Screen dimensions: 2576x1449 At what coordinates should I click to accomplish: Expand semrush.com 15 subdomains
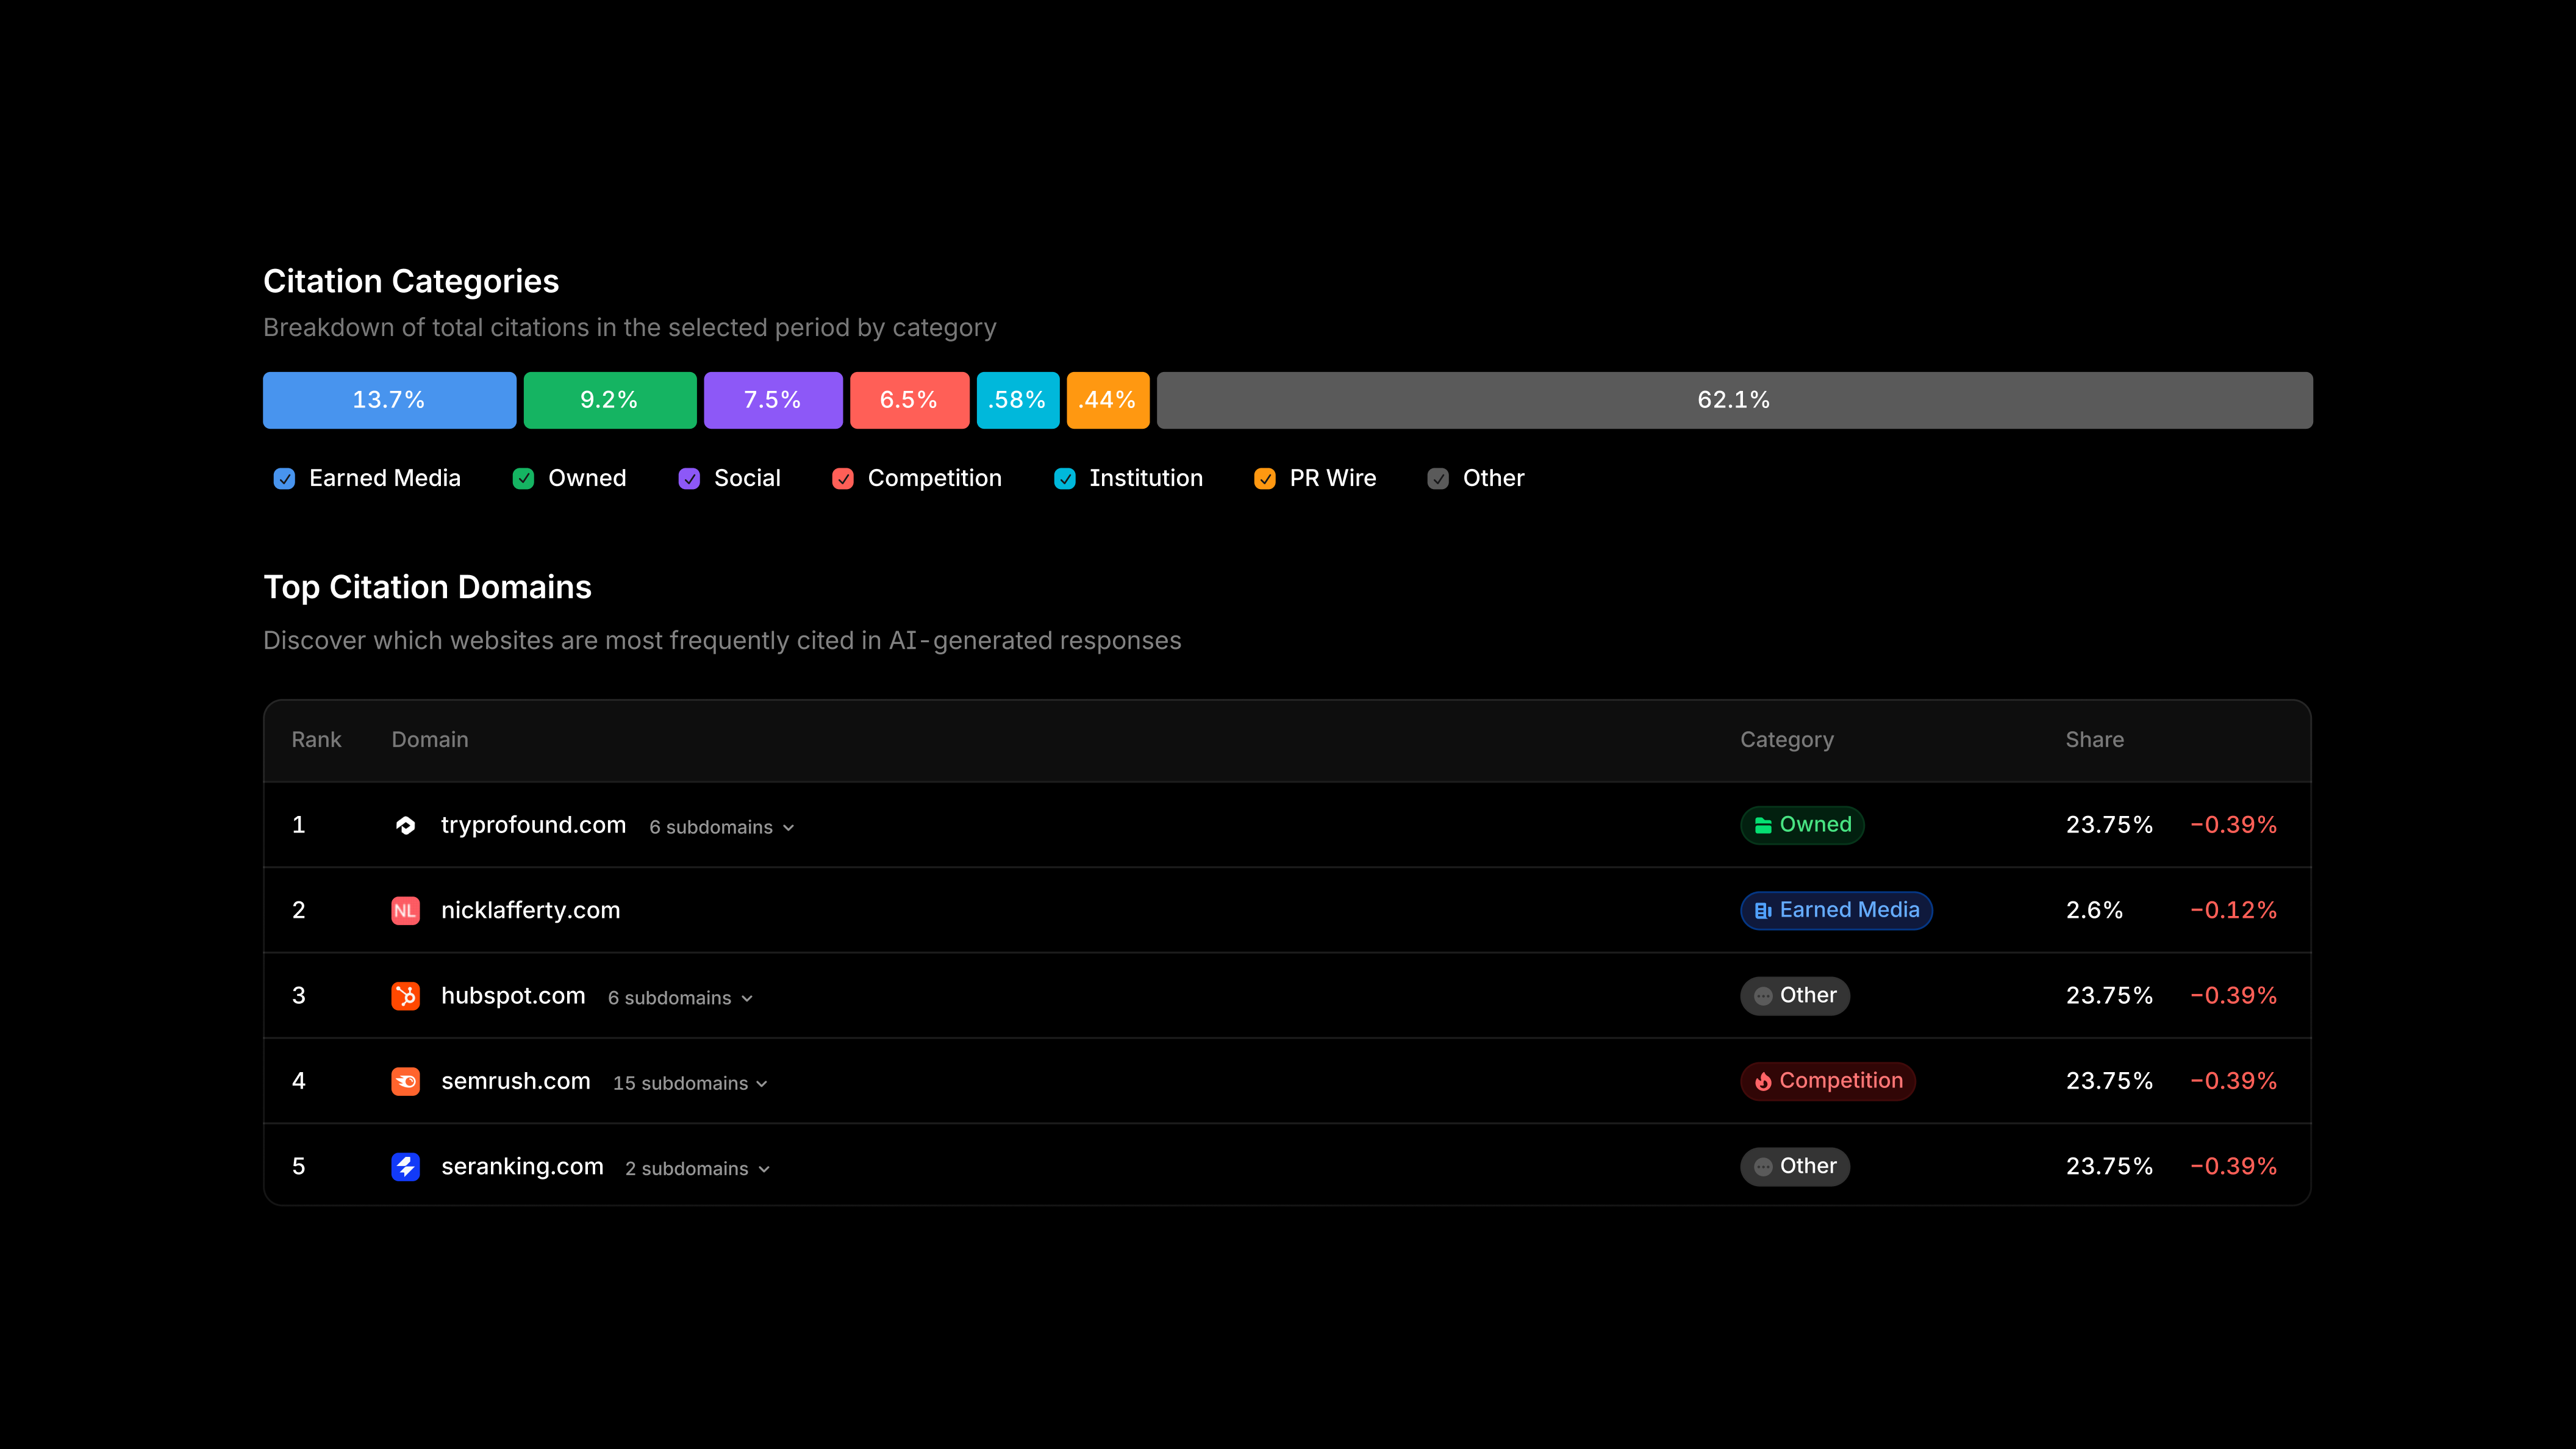(690, 1084)
